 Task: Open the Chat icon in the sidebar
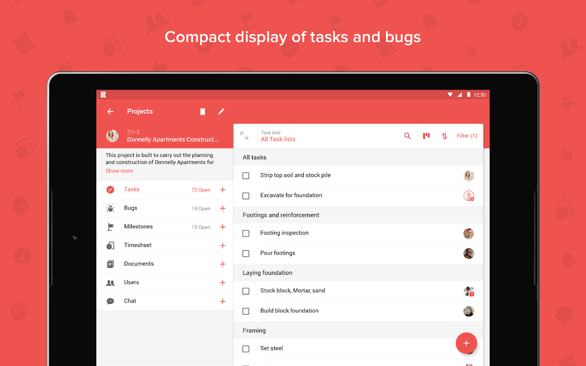110,301
